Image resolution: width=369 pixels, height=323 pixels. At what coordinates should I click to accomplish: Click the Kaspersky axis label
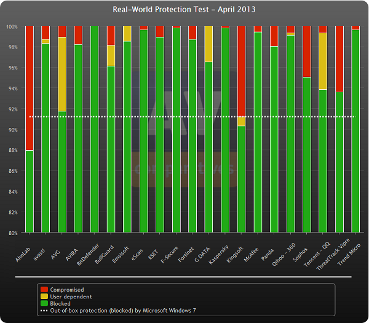point(218,255)
